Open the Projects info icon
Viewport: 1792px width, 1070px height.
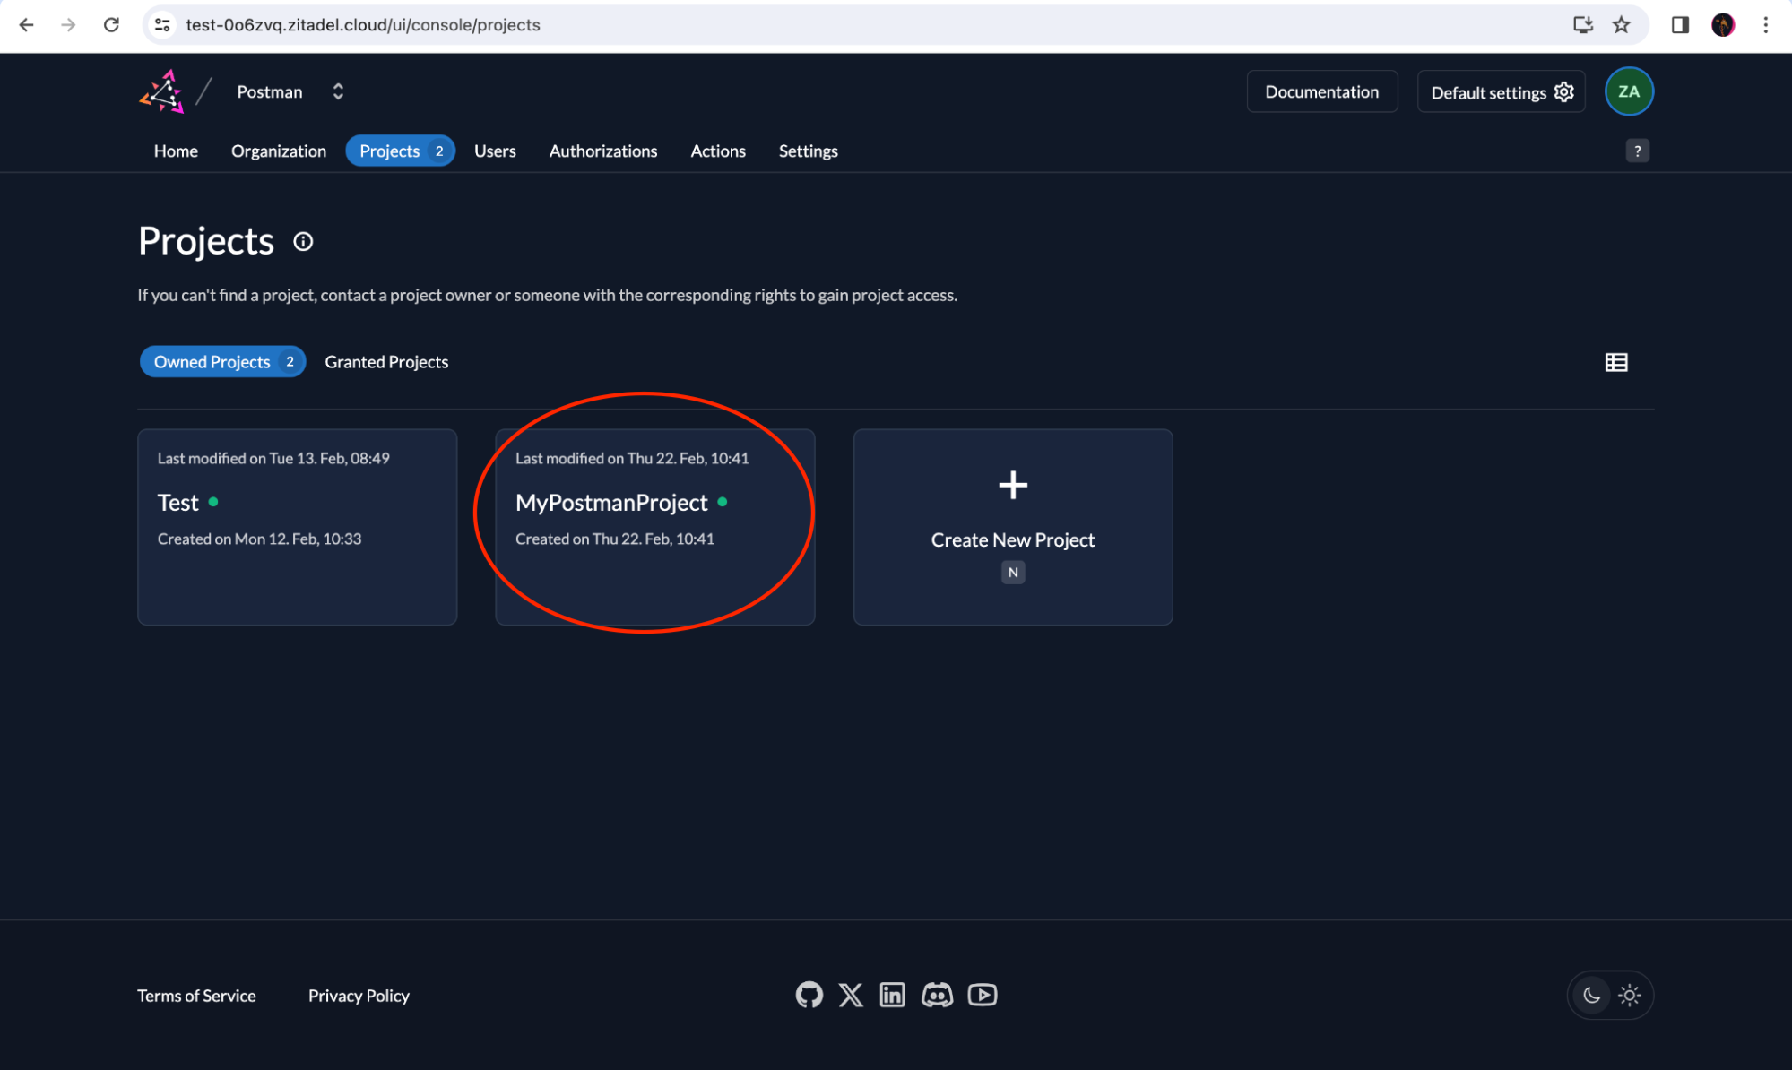pos(303,242)
